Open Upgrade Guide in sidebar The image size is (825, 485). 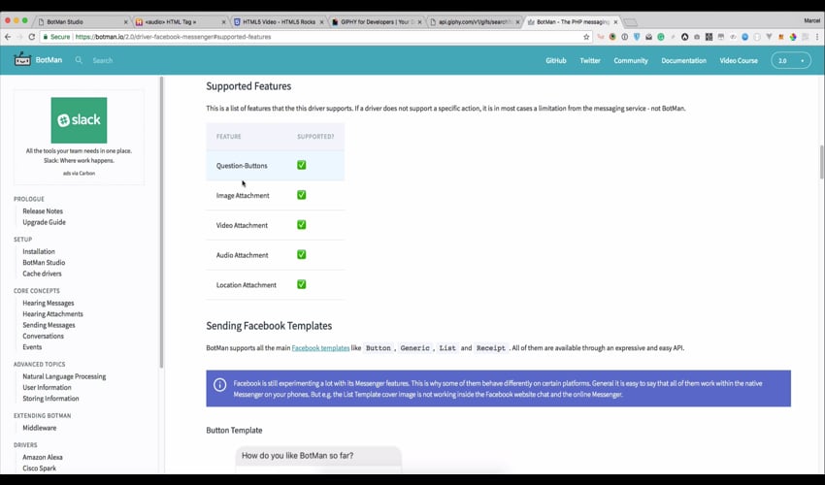pos(45,222)
